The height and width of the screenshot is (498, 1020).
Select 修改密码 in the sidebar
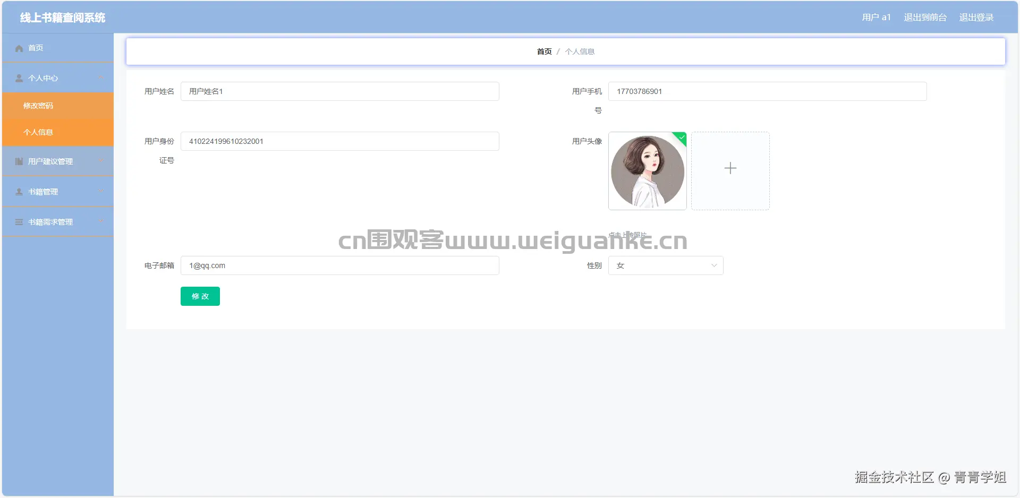coord(38,106)
